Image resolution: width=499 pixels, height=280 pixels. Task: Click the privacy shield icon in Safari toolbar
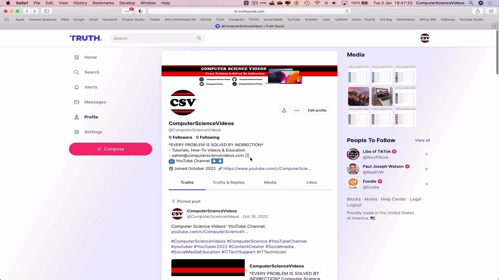(x=140, y=11)
